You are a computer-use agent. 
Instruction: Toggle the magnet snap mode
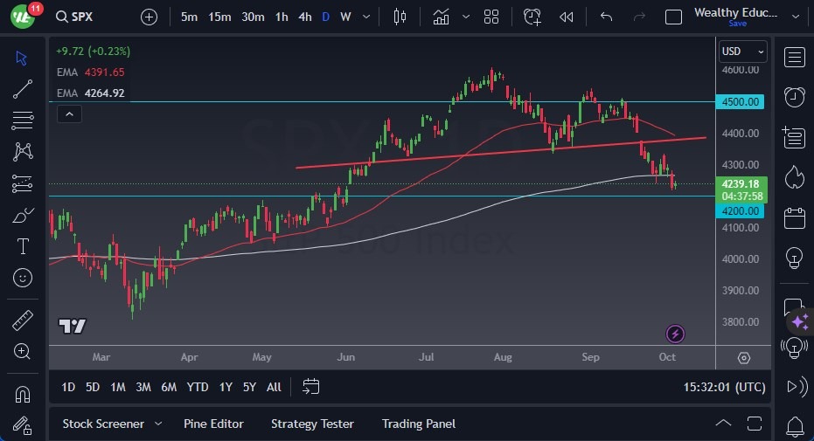click(x=24, y=394)
